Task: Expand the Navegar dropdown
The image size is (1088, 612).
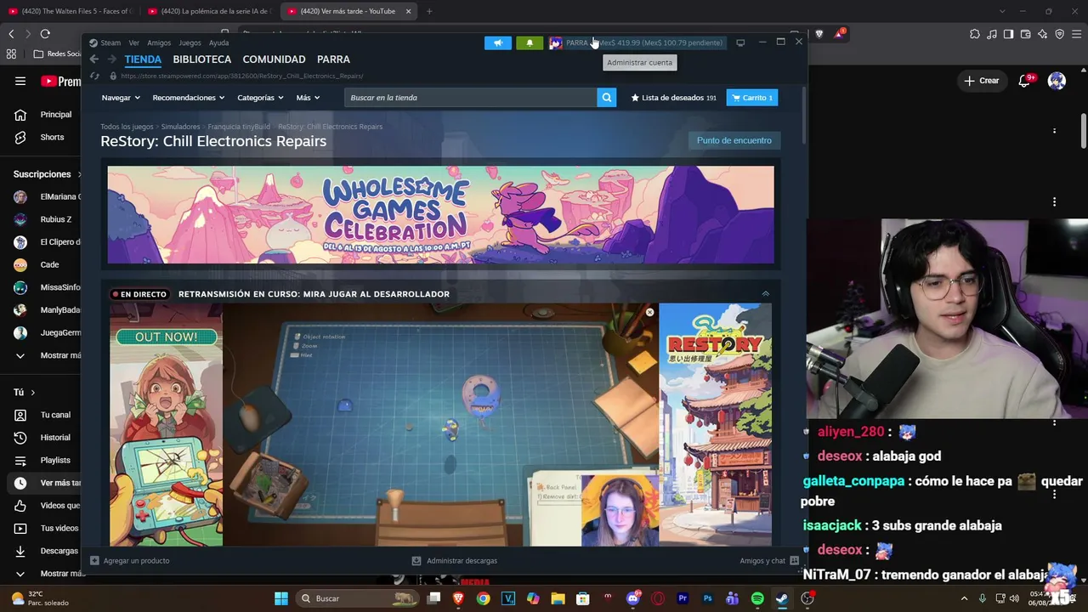Action: click(x=121, y=98)
